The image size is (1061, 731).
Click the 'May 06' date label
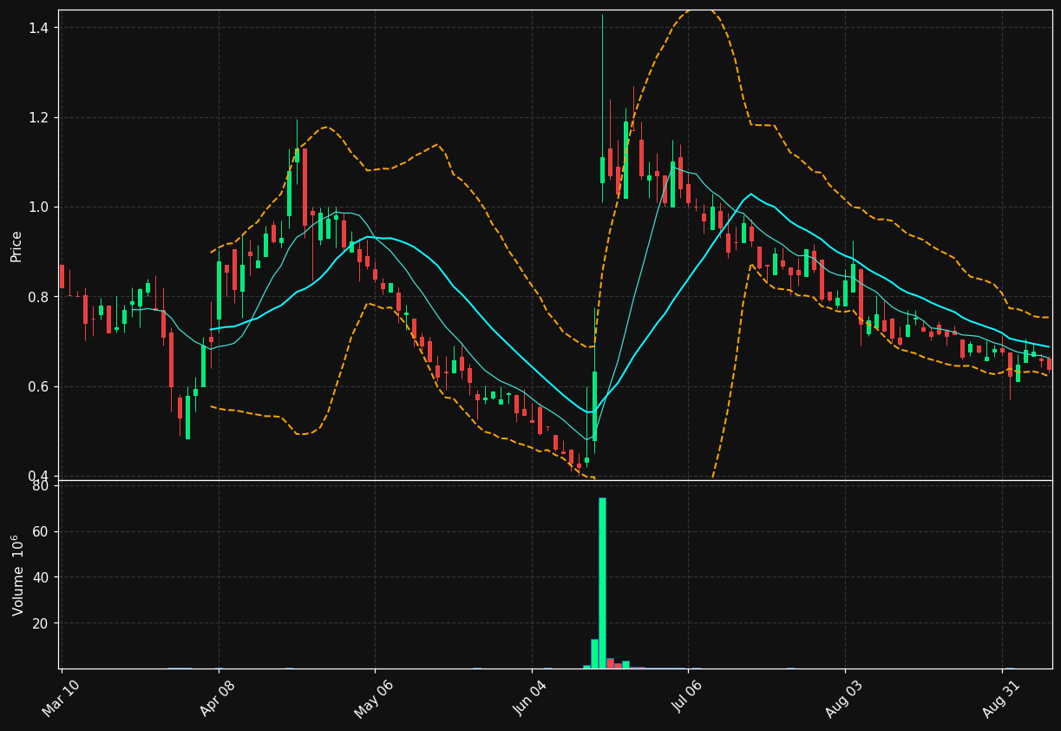click(375, 700)
